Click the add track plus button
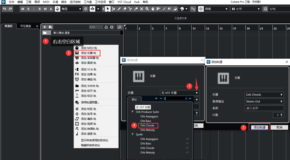 click(45, 27)
